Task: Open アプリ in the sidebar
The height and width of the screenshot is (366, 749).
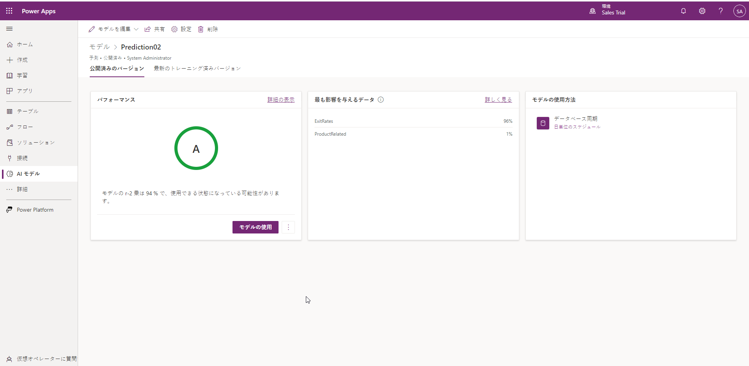Action: 39,91
